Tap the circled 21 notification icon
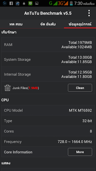Image resolution: width=96 pixels, height=171 pixels. 5,3
